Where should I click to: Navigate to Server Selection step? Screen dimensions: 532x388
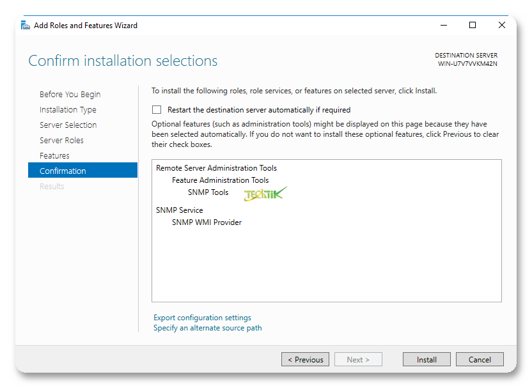coord(68,125)
